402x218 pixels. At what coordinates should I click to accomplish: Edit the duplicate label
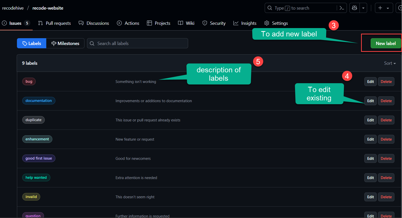(x=370, y=120)
